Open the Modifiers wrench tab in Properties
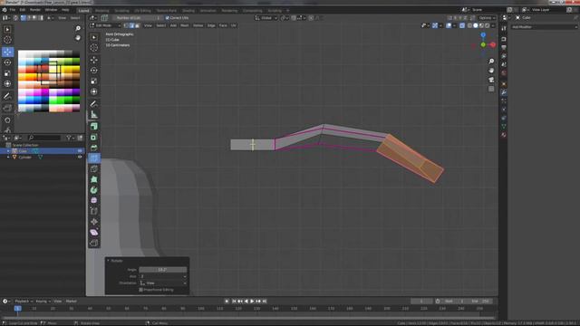580x326 pixels. pyautogui.click(x=504, y=92)
